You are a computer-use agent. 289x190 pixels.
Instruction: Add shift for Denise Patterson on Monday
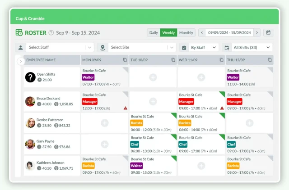pyautogui.click(x=105, y=123)
